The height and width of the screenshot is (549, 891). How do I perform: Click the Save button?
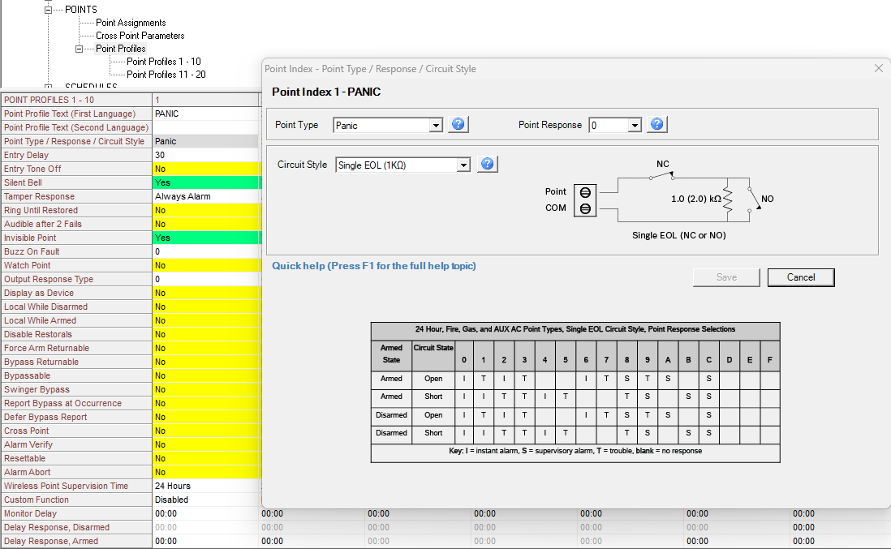pyautogui.click(x=725, y=277)
